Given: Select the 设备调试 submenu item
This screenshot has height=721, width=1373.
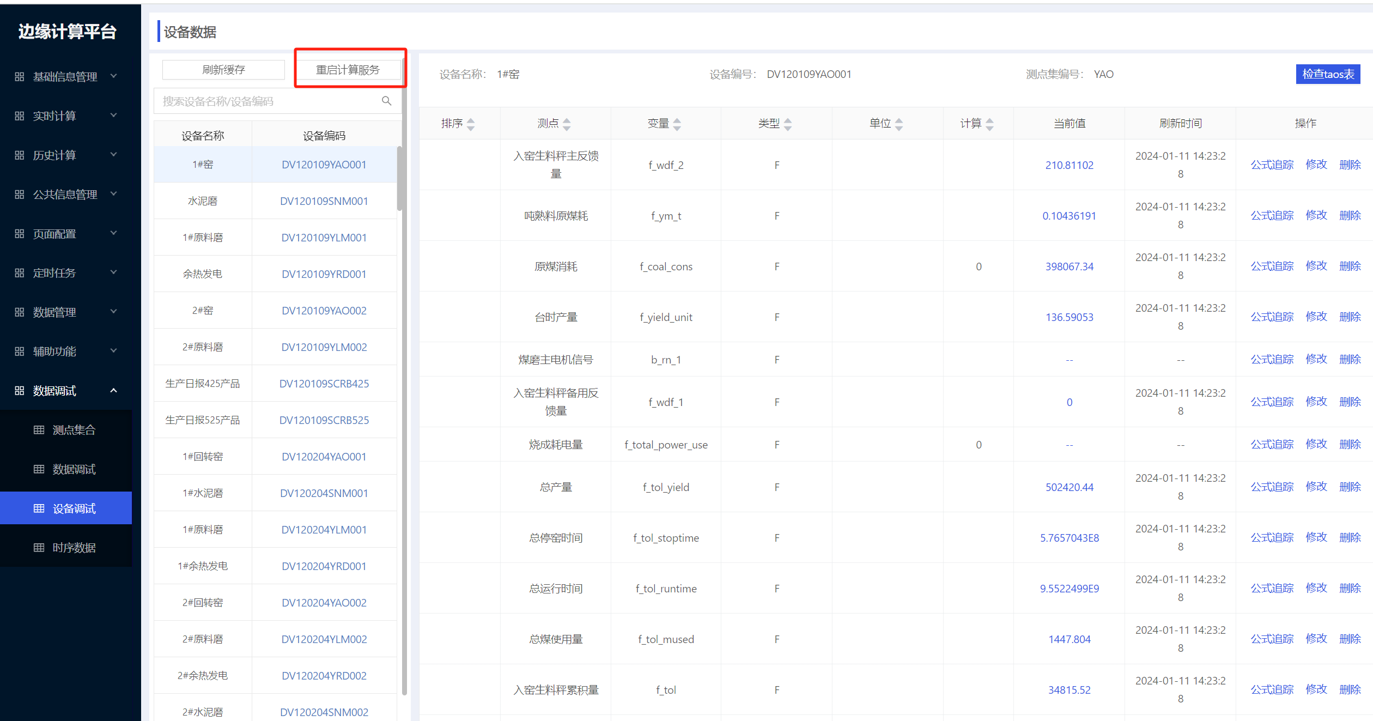Looking at the screenshot, I should tap(66, 508).
